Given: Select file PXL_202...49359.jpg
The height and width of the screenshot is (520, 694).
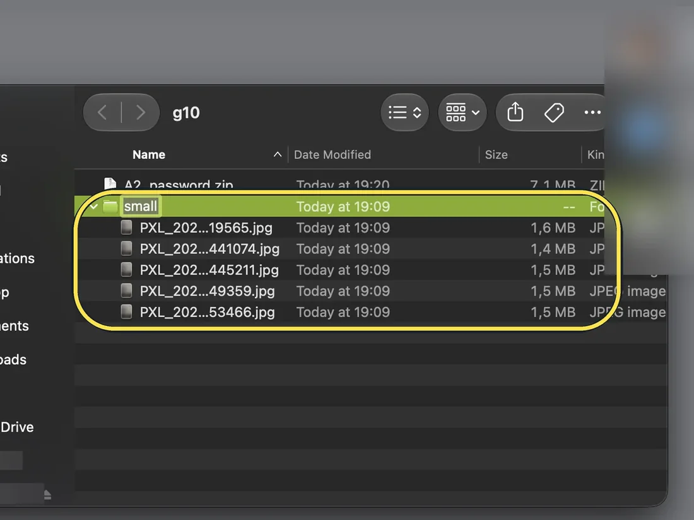Looking at the screenshot, I should 207,291.
